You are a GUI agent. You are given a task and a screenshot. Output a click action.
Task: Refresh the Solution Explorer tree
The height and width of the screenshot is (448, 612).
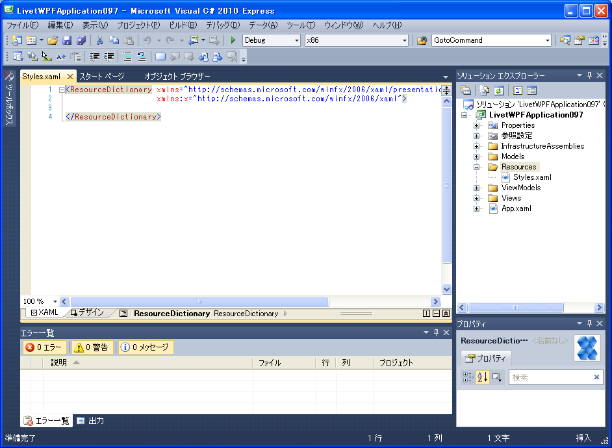[x=499, y=90]
